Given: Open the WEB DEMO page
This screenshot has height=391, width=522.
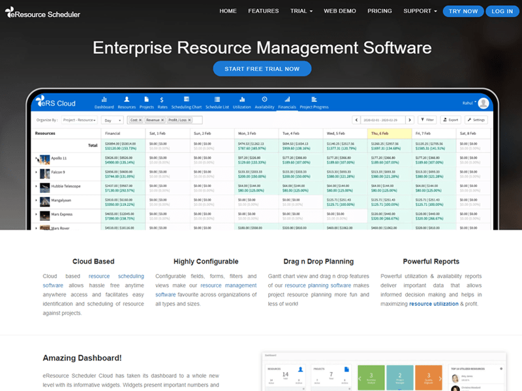Looking at the screenshot, I should click(340, 11).
